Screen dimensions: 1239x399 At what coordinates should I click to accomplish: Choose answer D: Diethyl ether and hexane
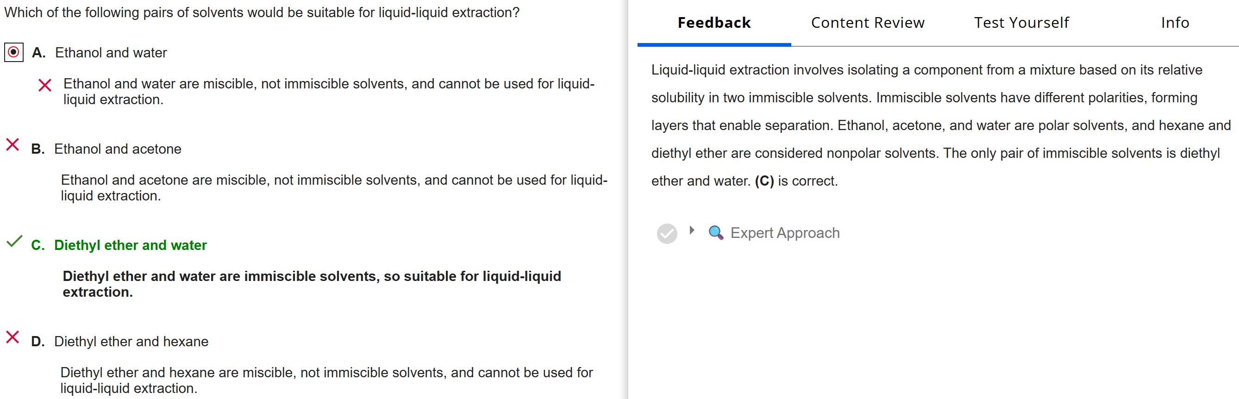coord(131,341)
